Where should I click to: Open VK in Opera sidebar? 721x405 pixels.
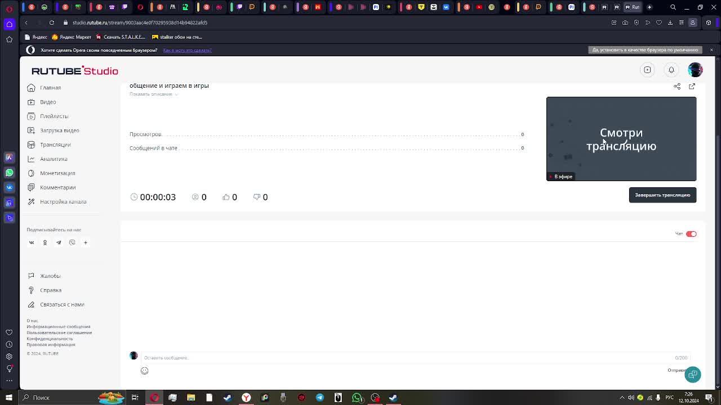[x=9, y=187]
